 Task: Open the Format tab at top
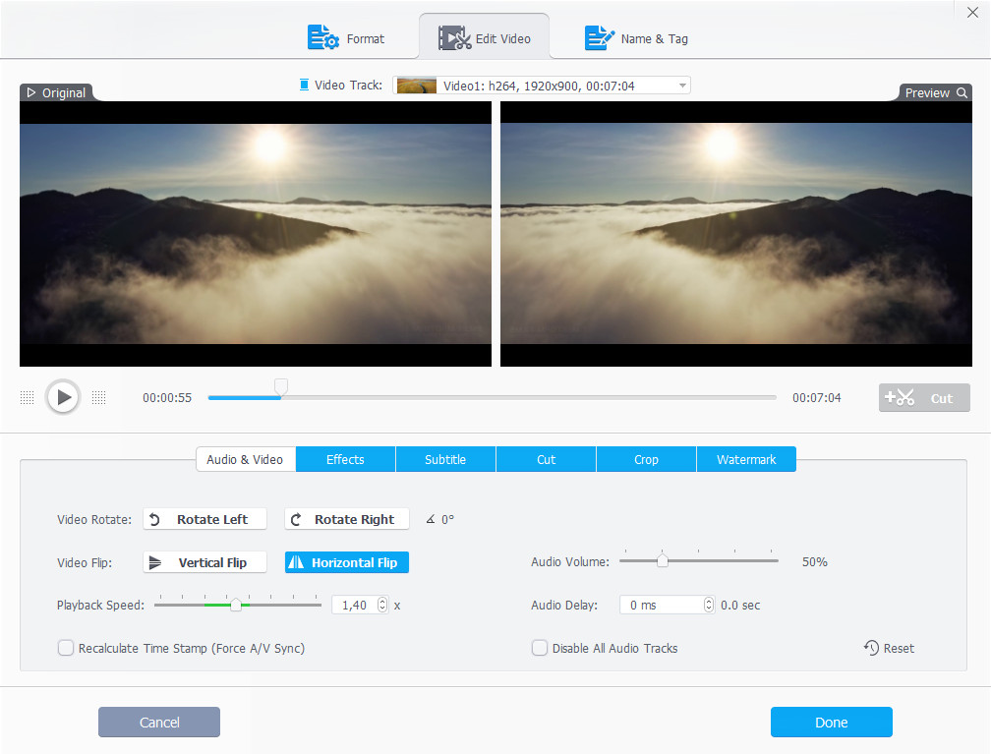pos(346,38)
